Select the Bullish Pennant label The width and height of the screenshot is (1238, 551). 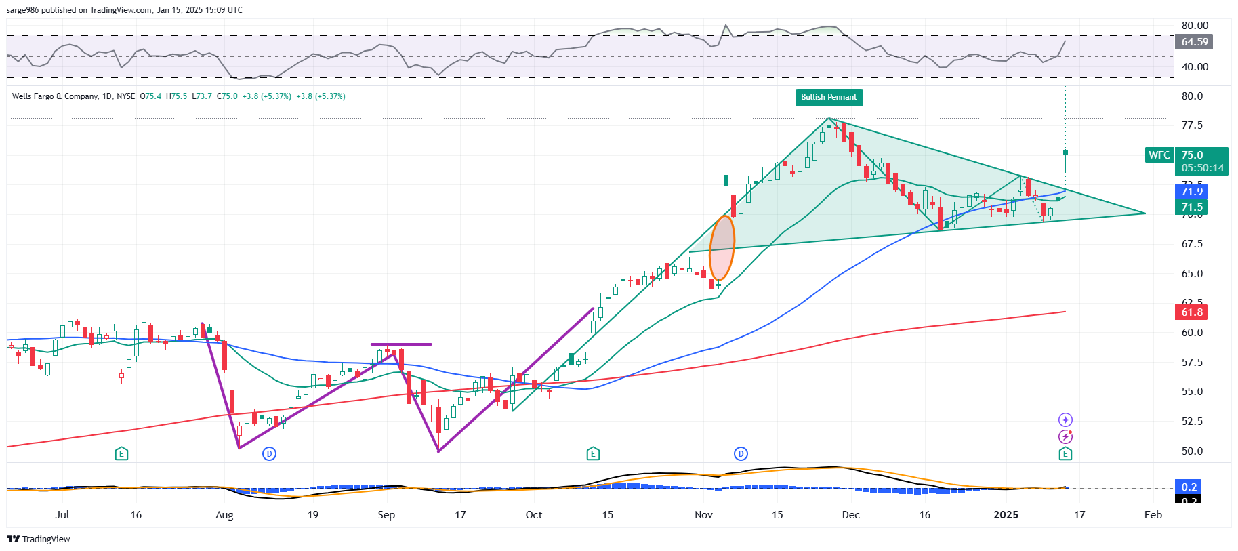(x=829, y=98)
